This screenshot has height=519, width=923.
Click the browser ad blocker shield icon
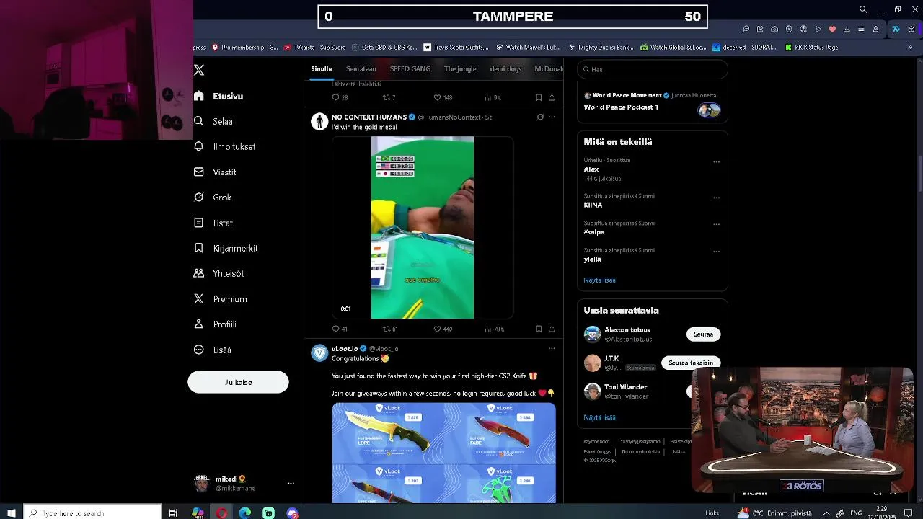[x=789, y=30]
